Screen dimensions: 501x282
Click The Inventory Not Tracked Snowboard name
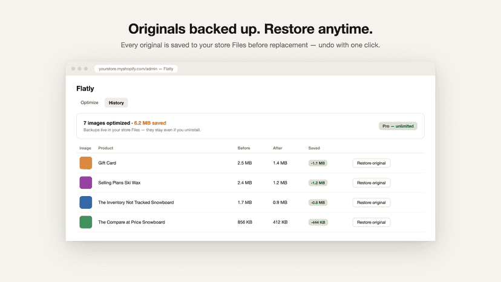[136, 202]
